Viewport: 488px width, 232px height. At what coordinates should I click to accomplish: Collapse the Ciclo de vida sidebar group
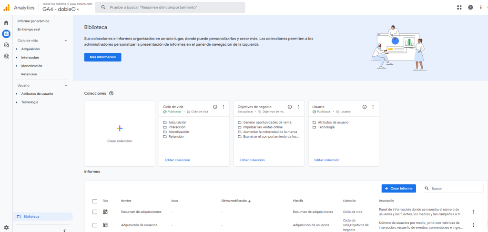click(x=66, y=41)
